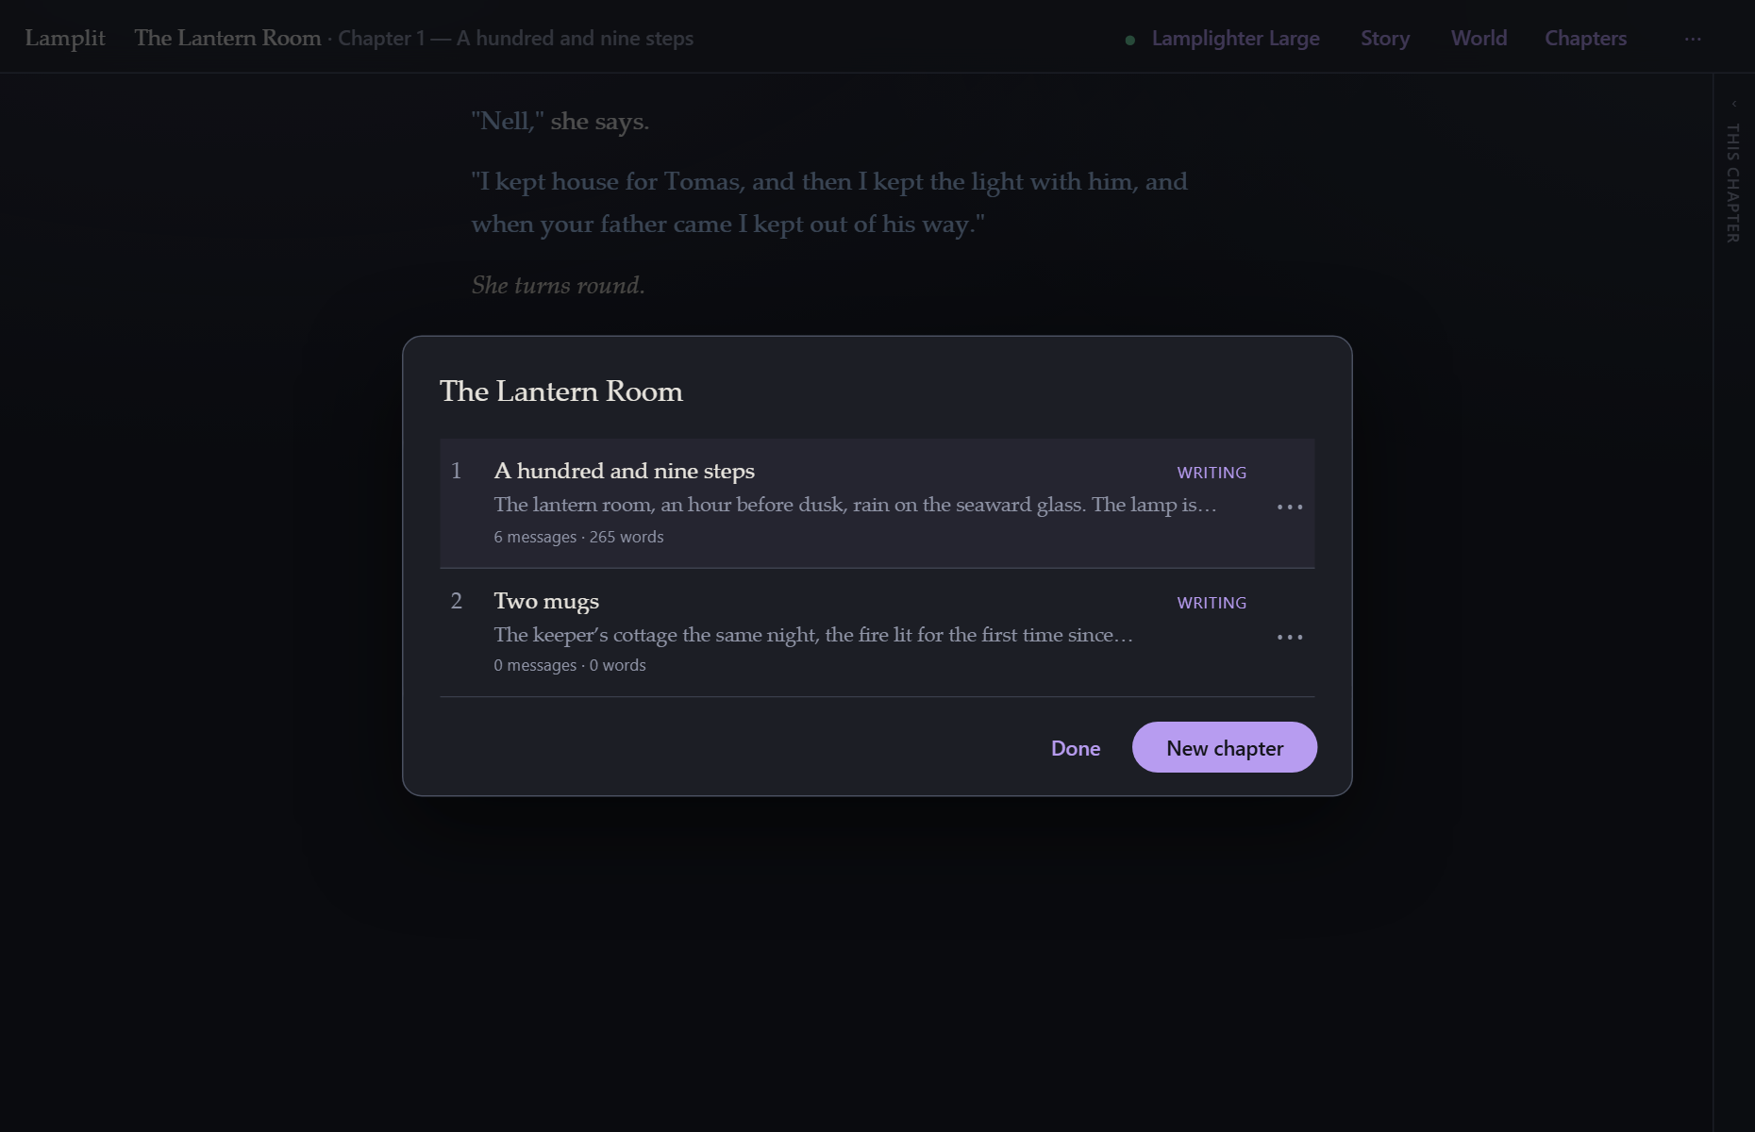Open Chapters in the top navigation
The width and height of the screenshot is (1755, 1132).
(x=1585, y=39)
